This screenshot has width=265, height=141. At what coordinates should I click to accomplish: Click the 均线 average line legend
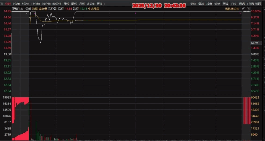(35, 9)
